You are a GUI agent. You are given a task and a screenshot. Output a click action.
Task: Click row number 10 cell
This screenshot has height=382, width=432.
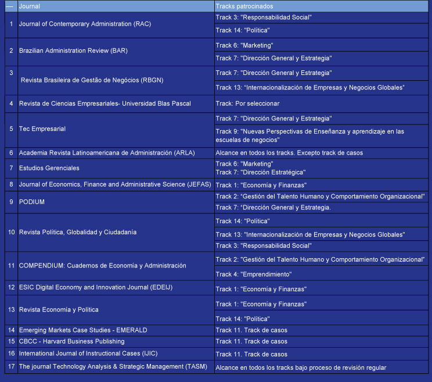pyautogui.click(x=11, y=233)
